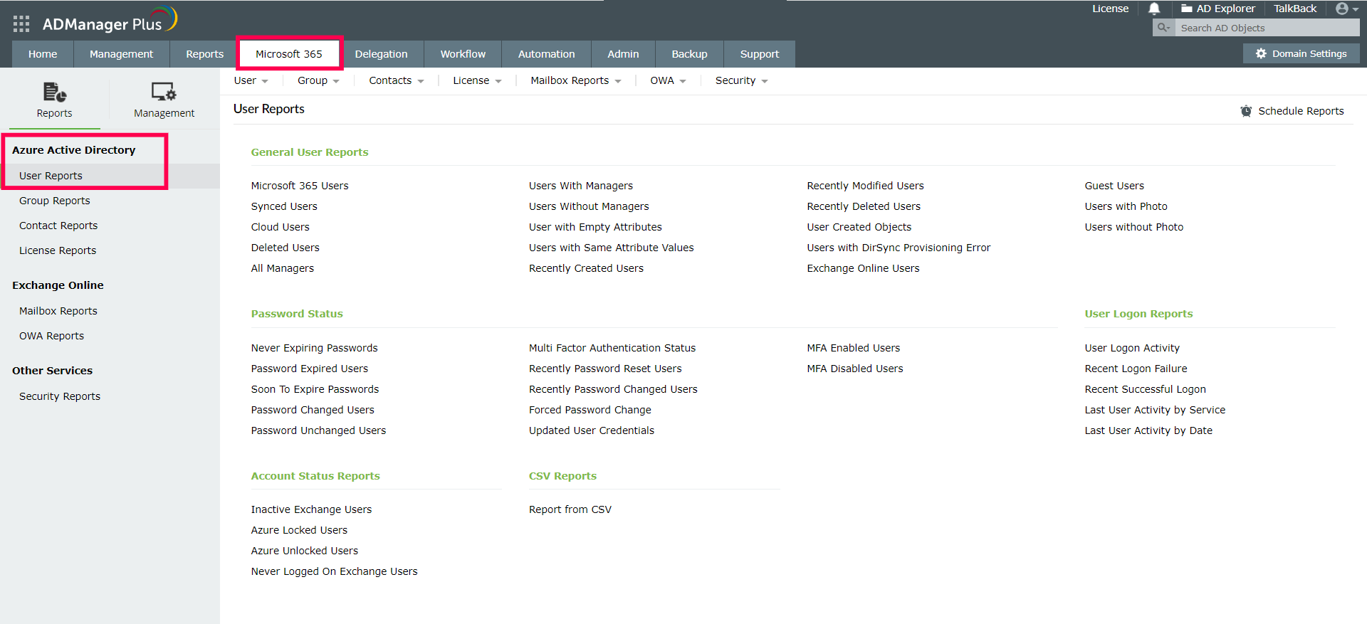This screenshot has width=1367, height=624.
Task: Click the ADManager Plus logo
Action: (x=109, y=21)
